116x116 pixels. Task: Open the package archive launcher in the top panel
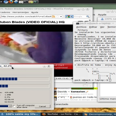click(x=31, y=2)
